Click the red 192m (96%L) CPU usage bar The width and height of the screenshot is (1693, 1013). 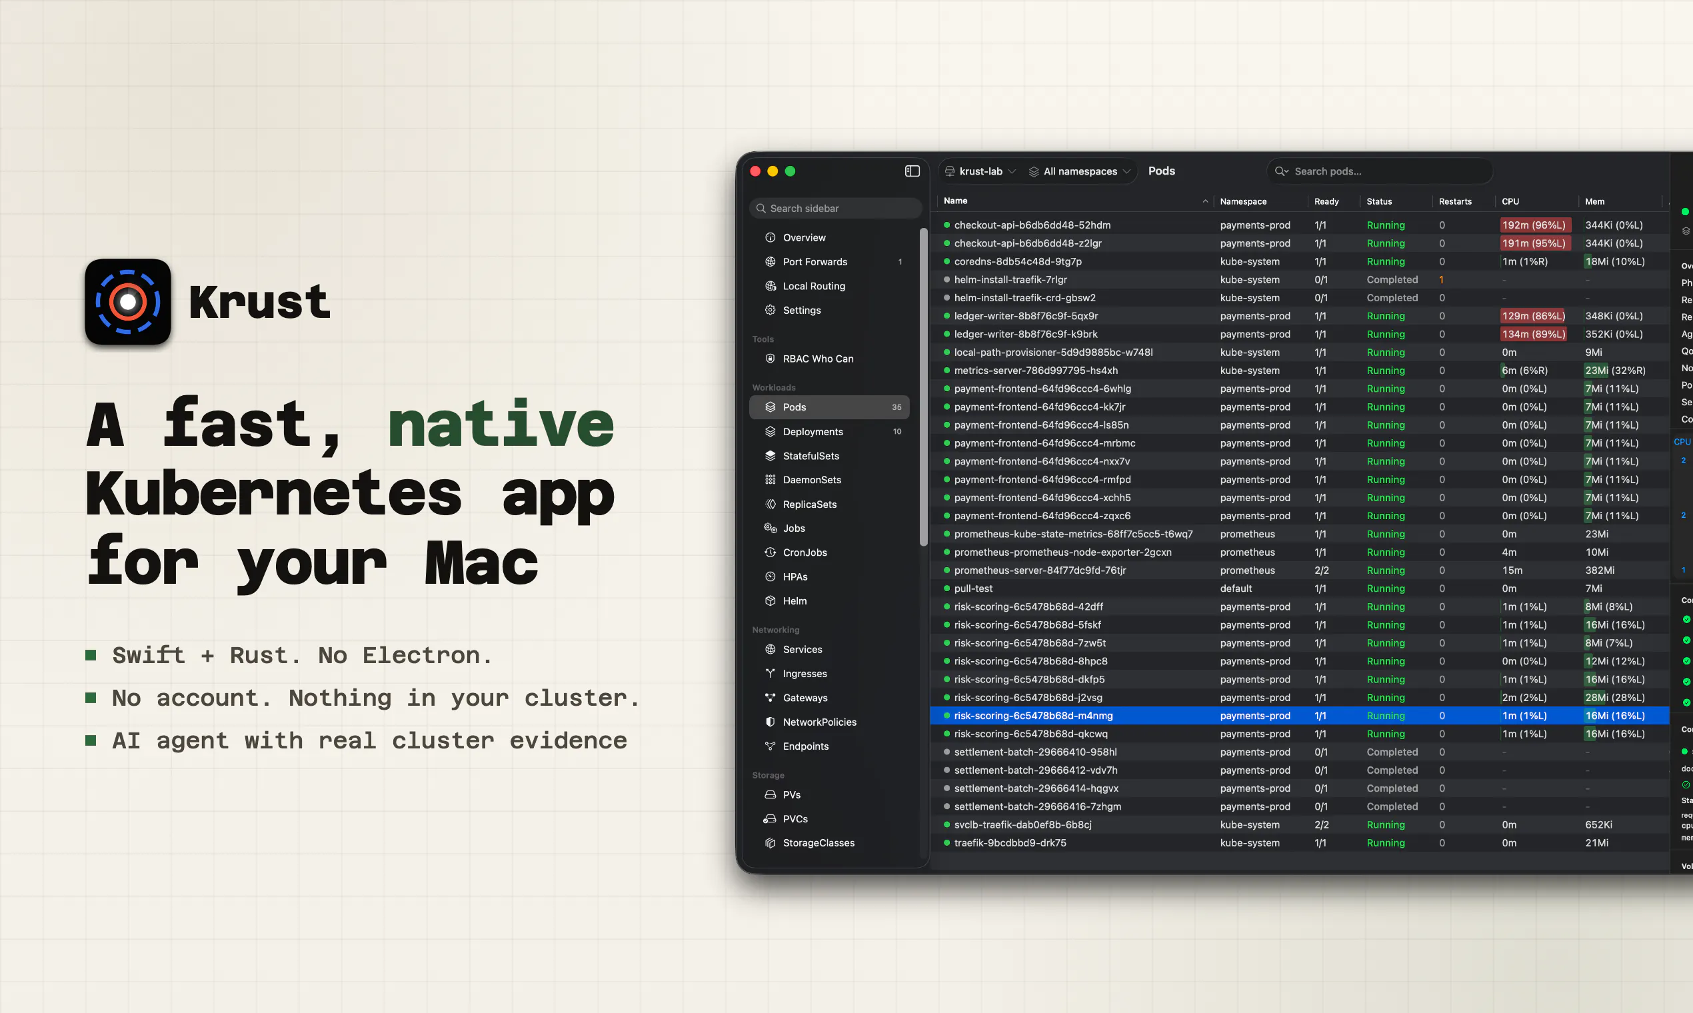[1534, 225]
